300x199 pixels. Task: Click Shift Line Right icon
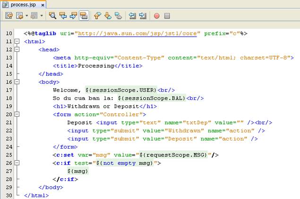[143, 16]
